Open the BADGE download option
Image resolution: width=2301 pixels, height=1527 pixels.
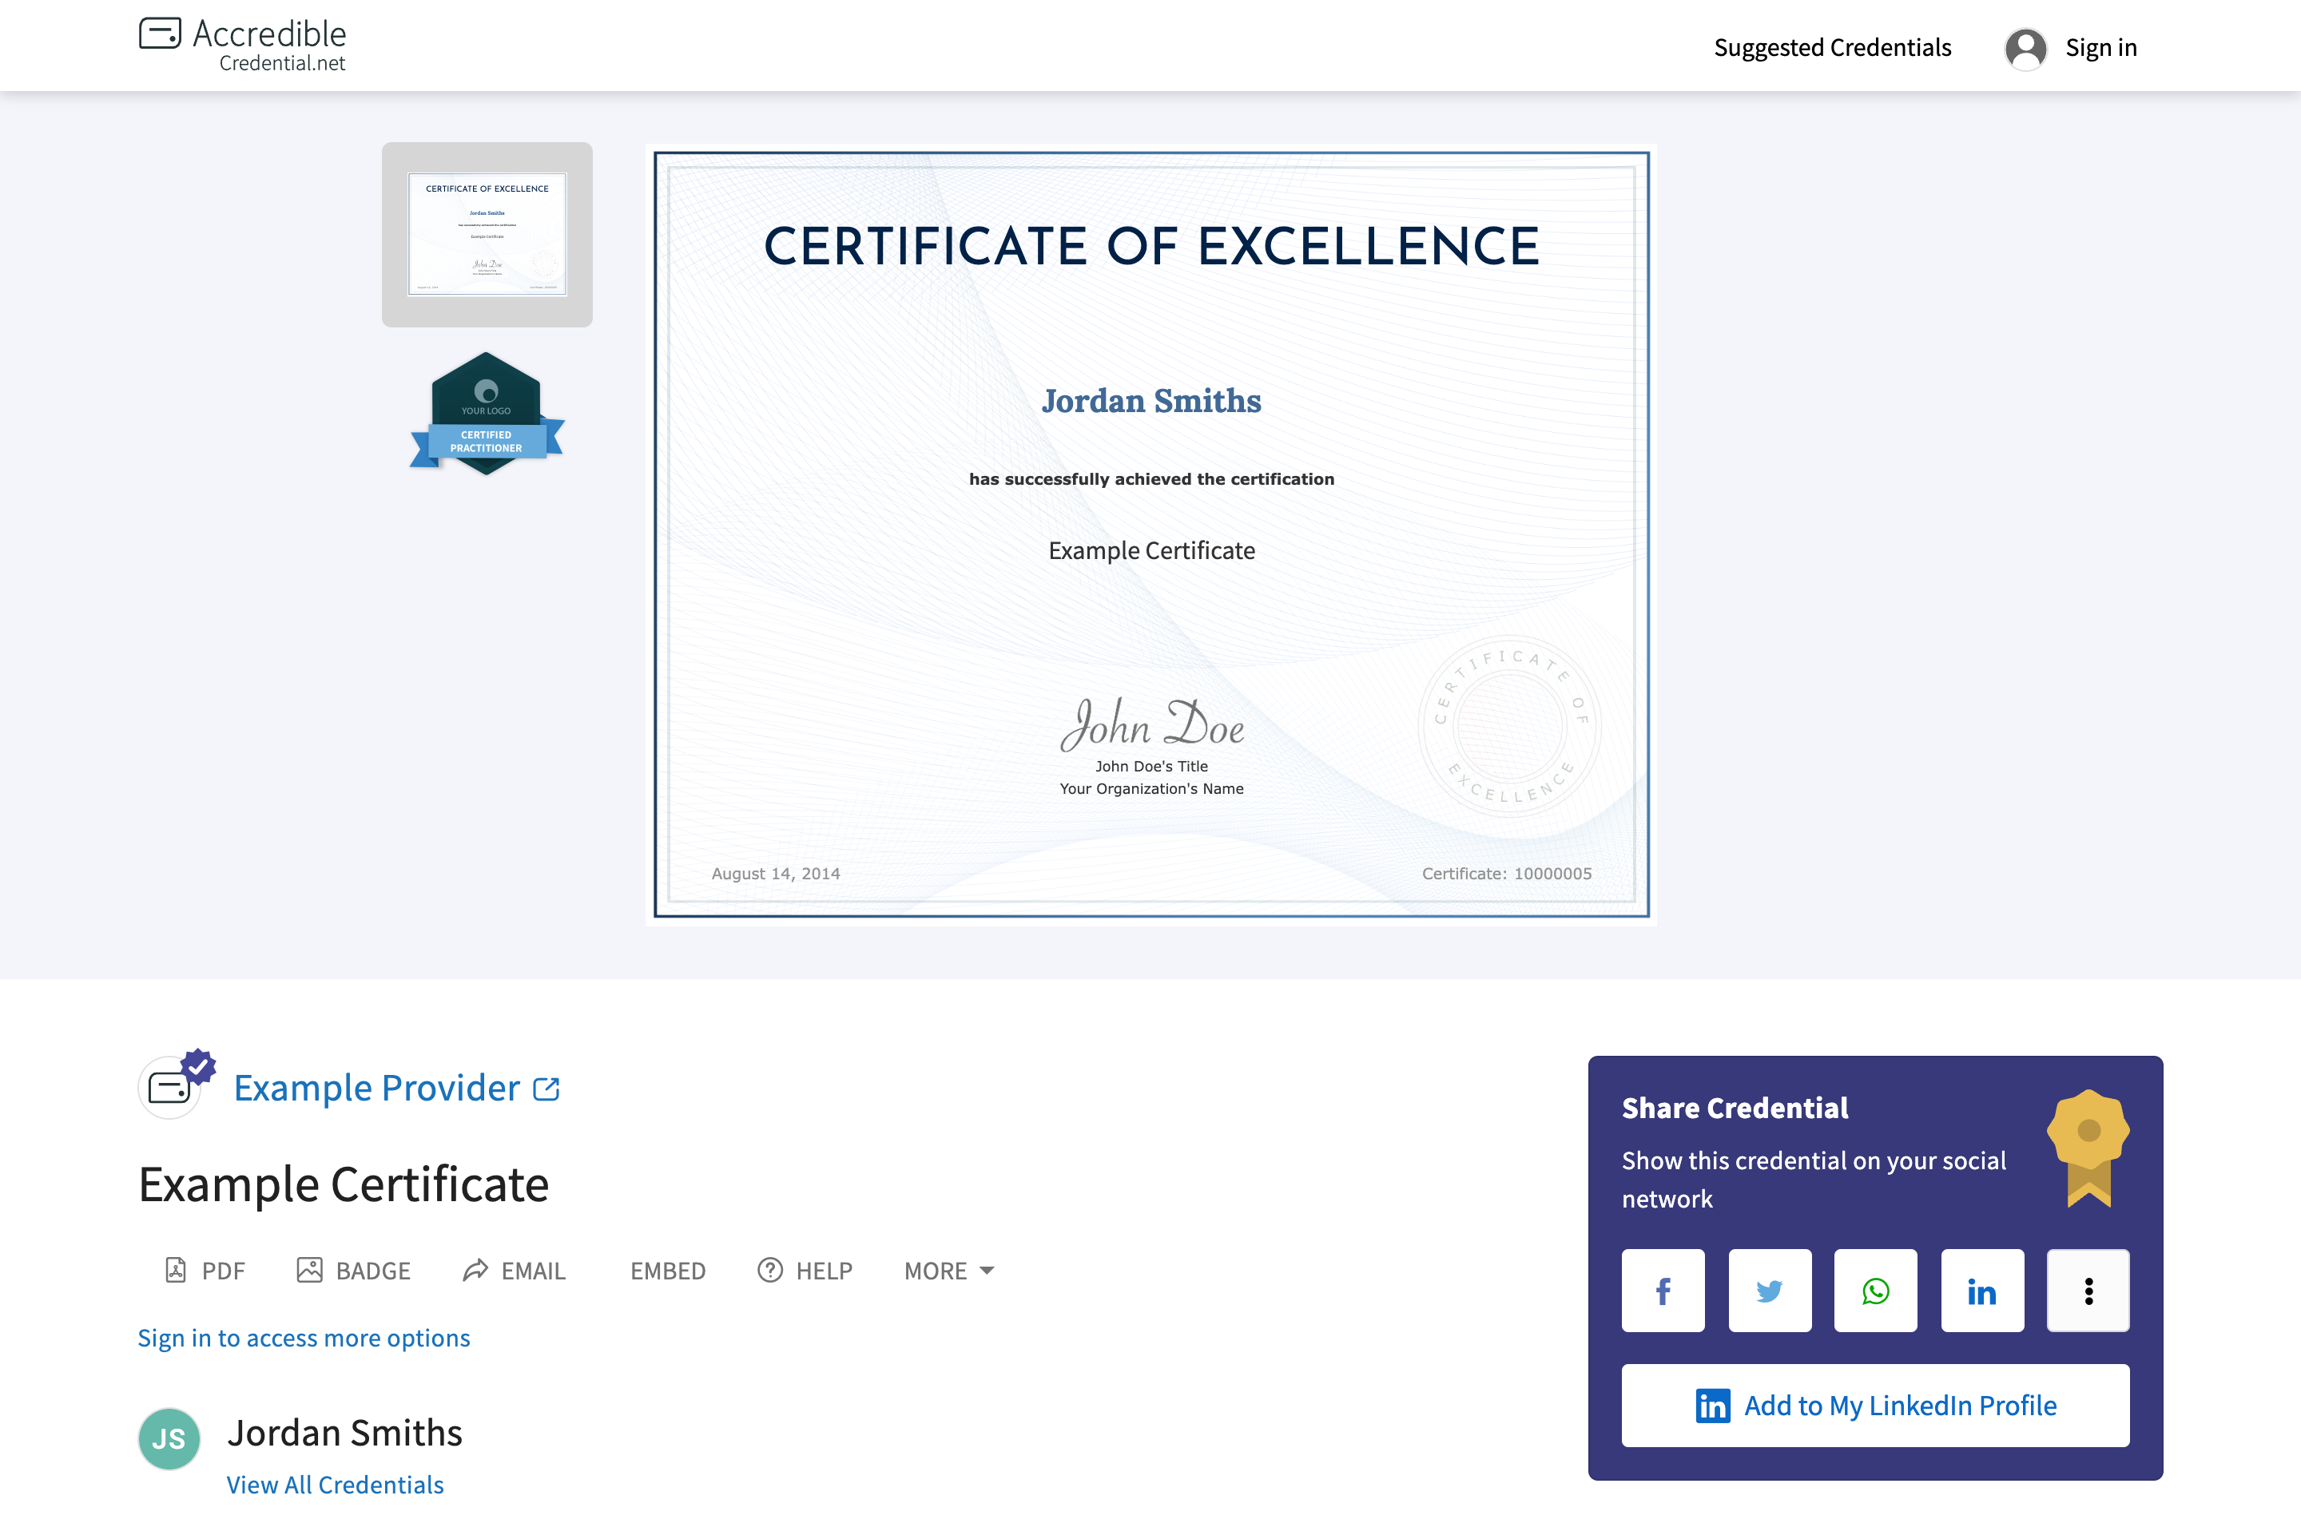352,1271
